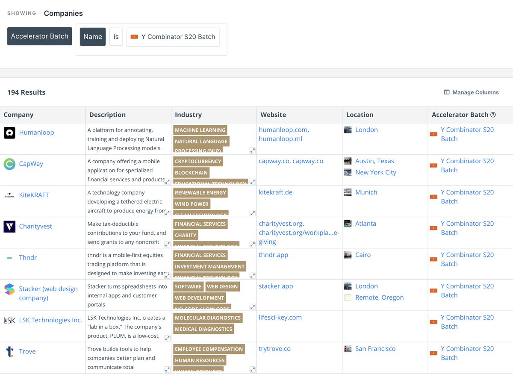
Task: Click the Accelerator Batch help question icon
Action: click(x=493, y=115)
